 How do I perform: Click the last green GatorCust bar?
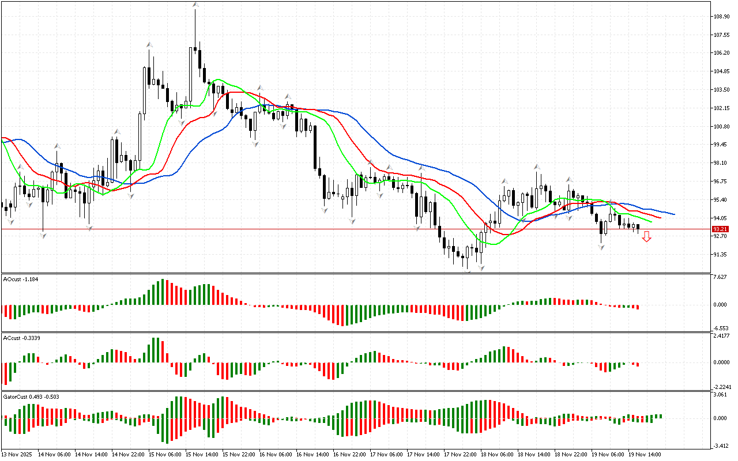660,416
